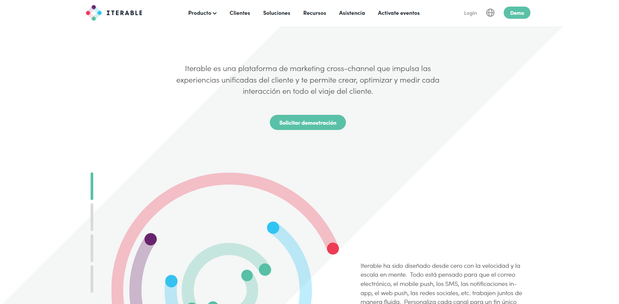Expand the Producto dropdown chevron
Viewport: 619px width, 304px height.
click(x=215, y=13)
